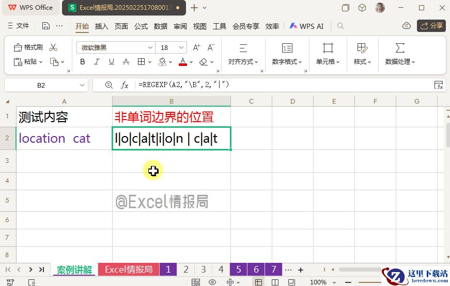Click the Cut scissors icon
The image size is (450, 286).
tap(53, 47)
